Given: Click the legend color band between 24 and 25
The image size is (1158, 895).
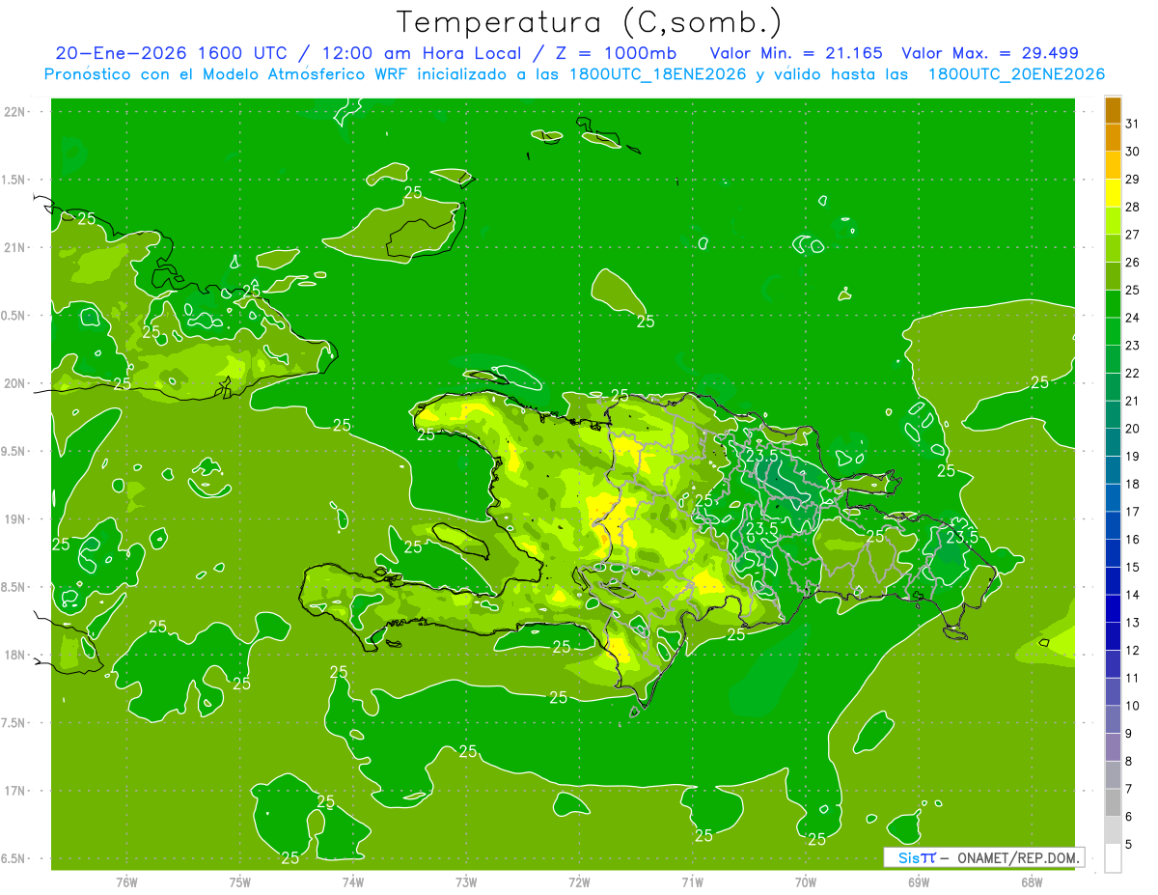Looking at the screenshot, I should coord(1114,304).
